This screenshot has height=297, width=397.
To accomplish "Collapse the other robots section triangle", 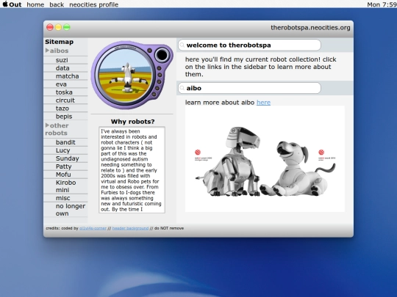I will 47,125.
